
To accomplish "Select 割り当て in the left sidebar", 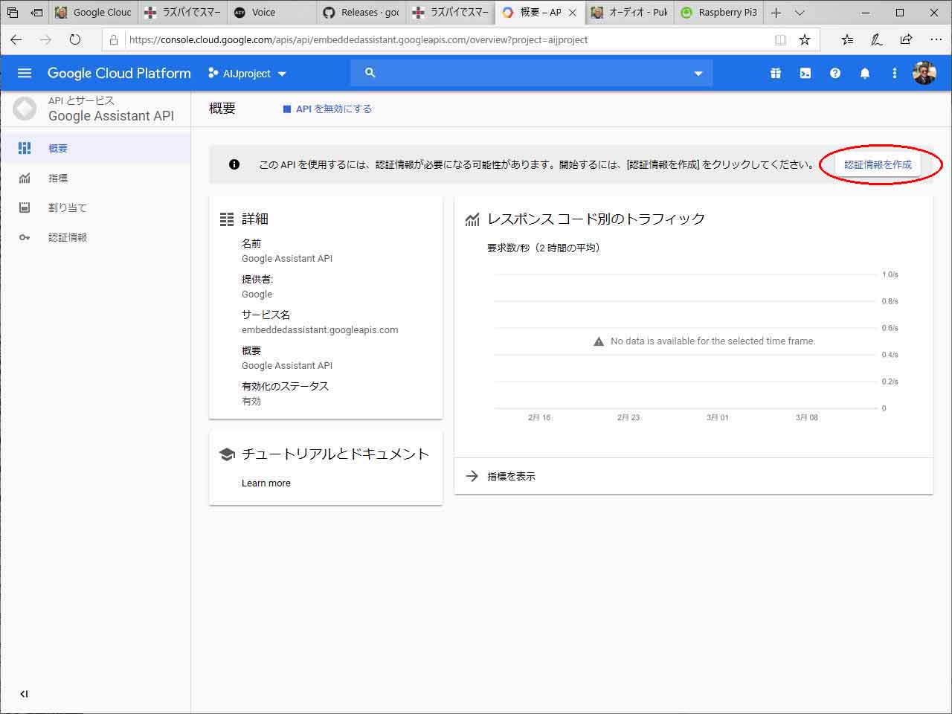I will click(95, 208).
